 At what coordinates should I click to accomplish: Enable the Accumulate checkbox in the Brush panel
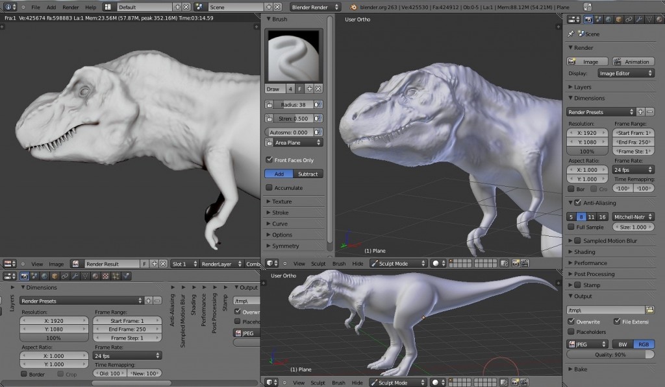coord(270,187)
